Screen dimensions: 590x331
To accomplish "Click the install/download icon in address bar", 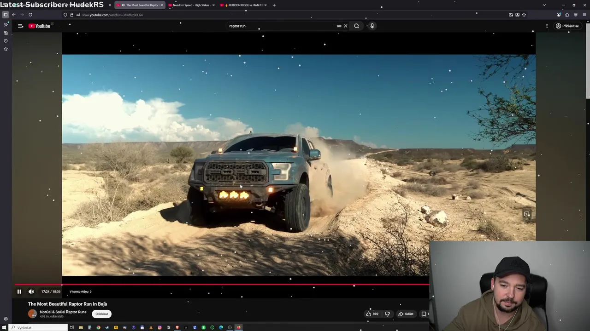I will (x=517, y=15).
